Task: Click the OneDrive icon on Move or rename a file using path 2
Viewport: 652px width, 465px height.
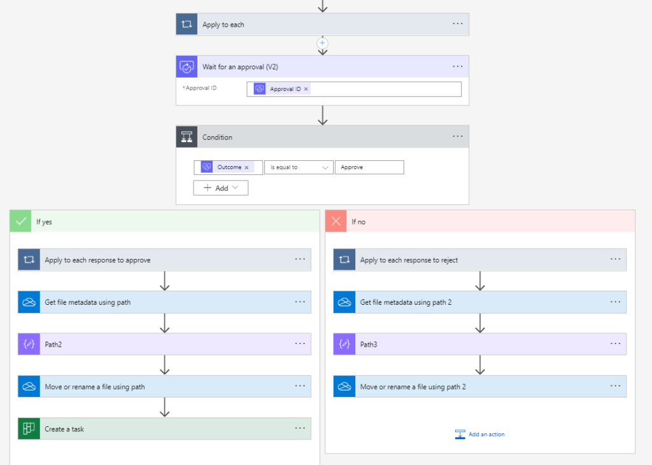Action: click(344, 386)
